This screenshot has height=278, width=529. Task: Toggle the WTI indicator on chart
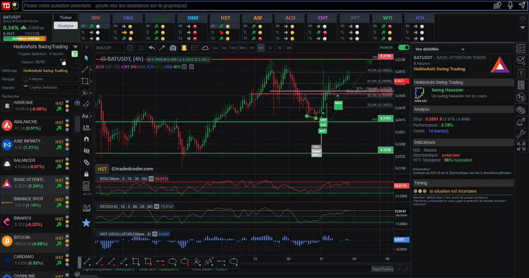click(177, 67)
